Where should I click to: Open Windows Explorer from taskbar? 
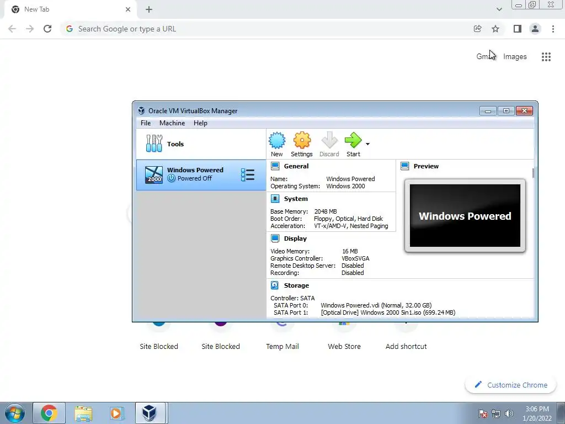[83, 413]
